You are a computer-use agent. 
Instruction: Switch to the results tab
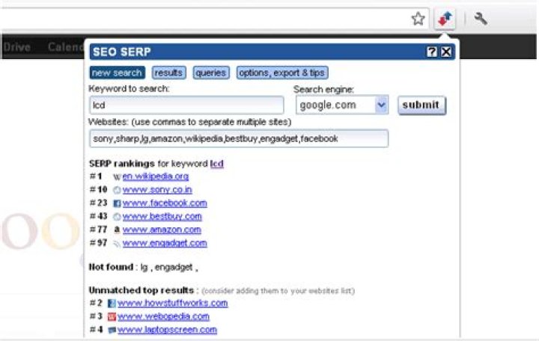(x=168, y=73)
